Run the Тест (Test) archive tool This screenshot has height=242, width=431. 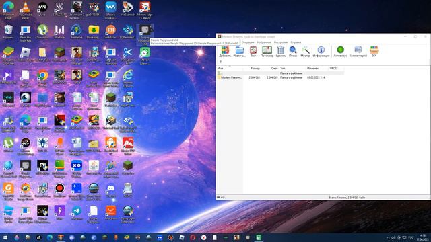coord(253,51)
